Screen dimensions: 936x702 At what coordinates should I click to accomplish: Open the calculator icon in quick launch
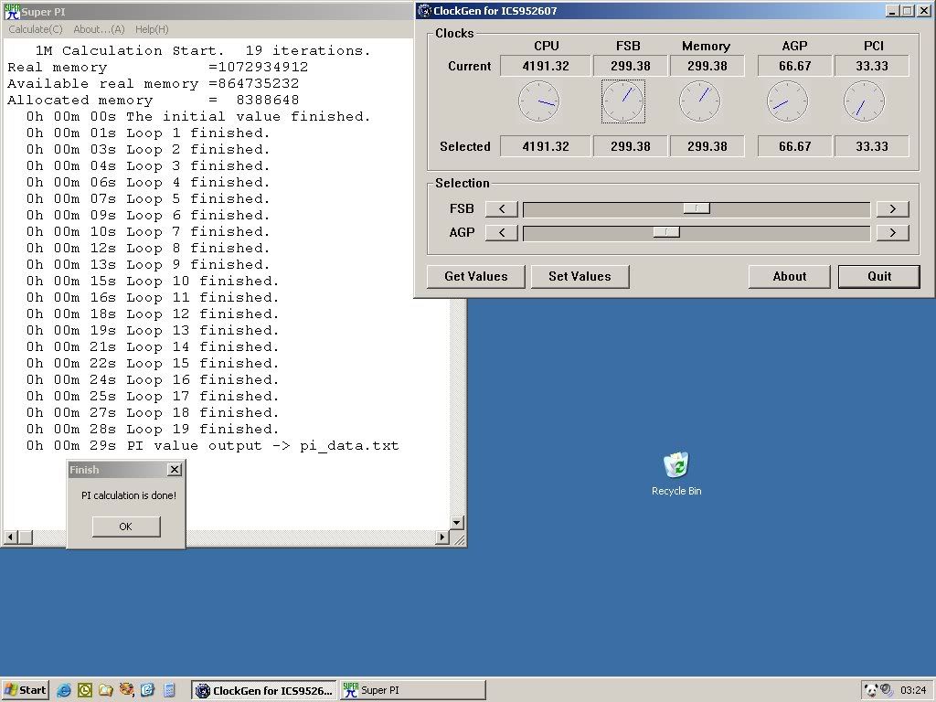(169, 690)
